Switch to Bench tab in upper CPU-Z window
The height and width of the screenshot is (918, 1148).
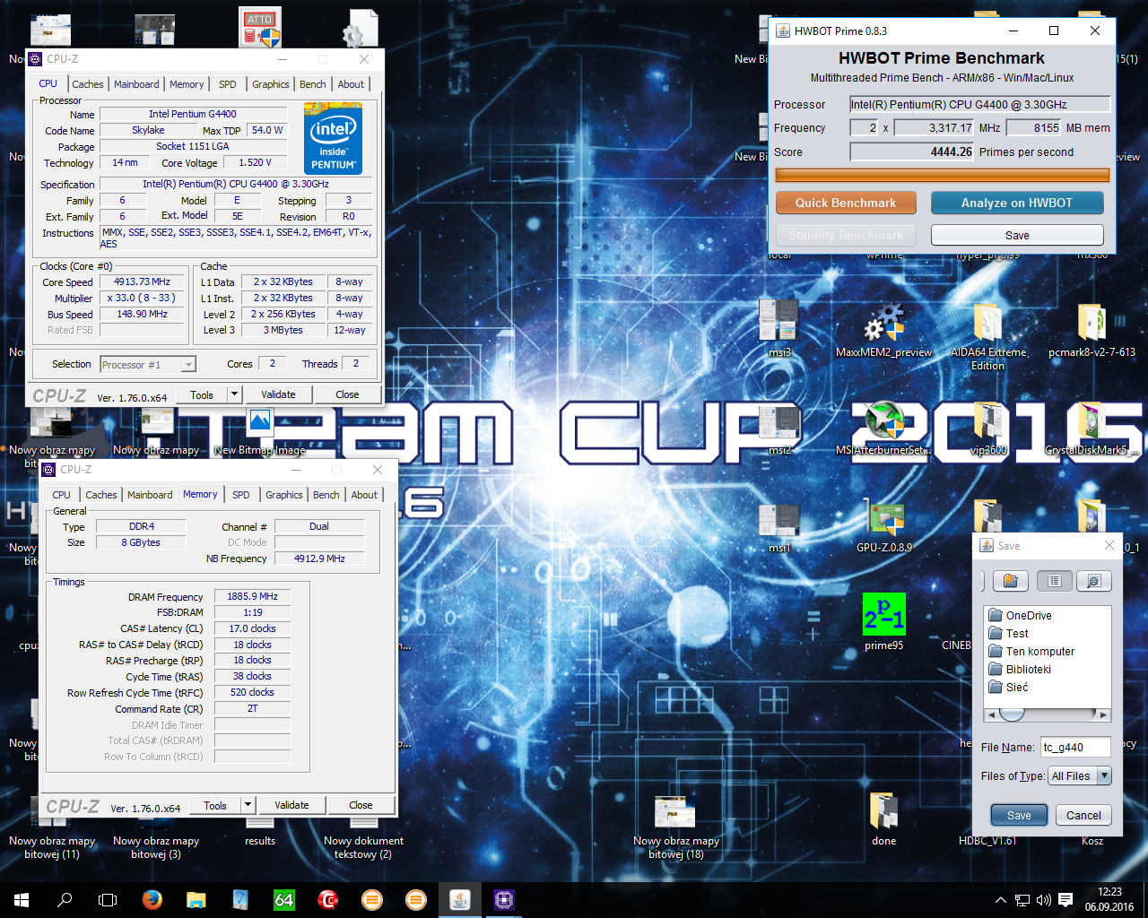click(x=313, y=84)
